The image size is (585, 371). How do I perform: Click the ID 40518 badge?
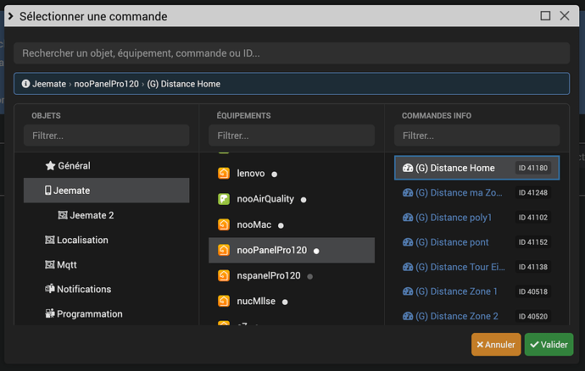533,291
